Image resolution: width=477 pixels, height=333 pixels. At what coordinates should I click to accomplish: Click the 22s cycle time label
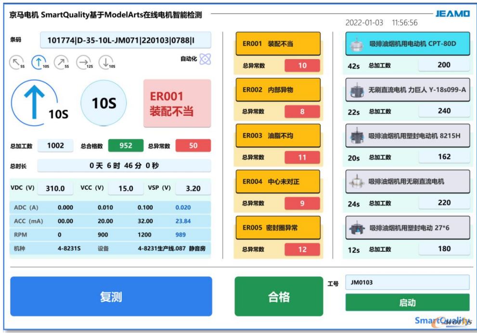tap(354, 112)
